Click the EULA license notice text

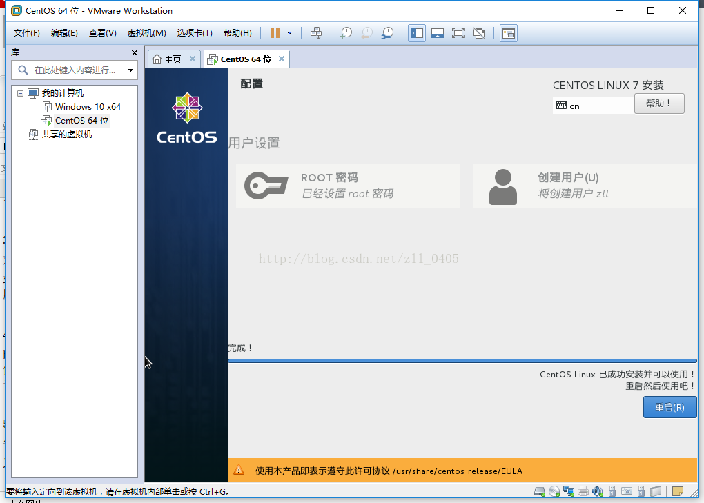[x=389, y=471]
